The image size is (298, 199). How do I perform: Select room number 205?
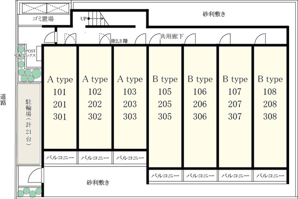point(165,104)
